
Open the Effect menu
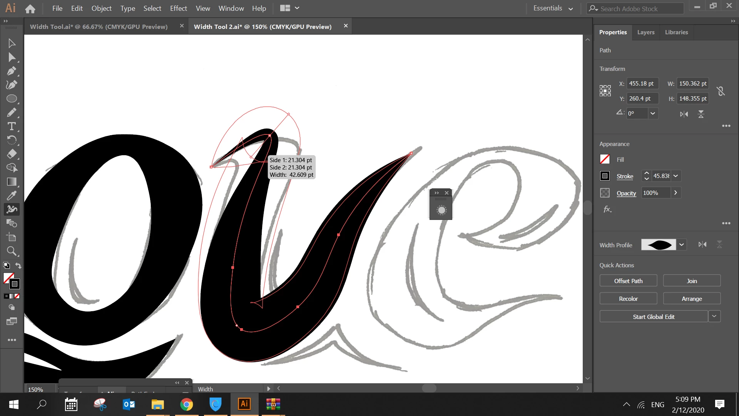(x=178, y=8)
